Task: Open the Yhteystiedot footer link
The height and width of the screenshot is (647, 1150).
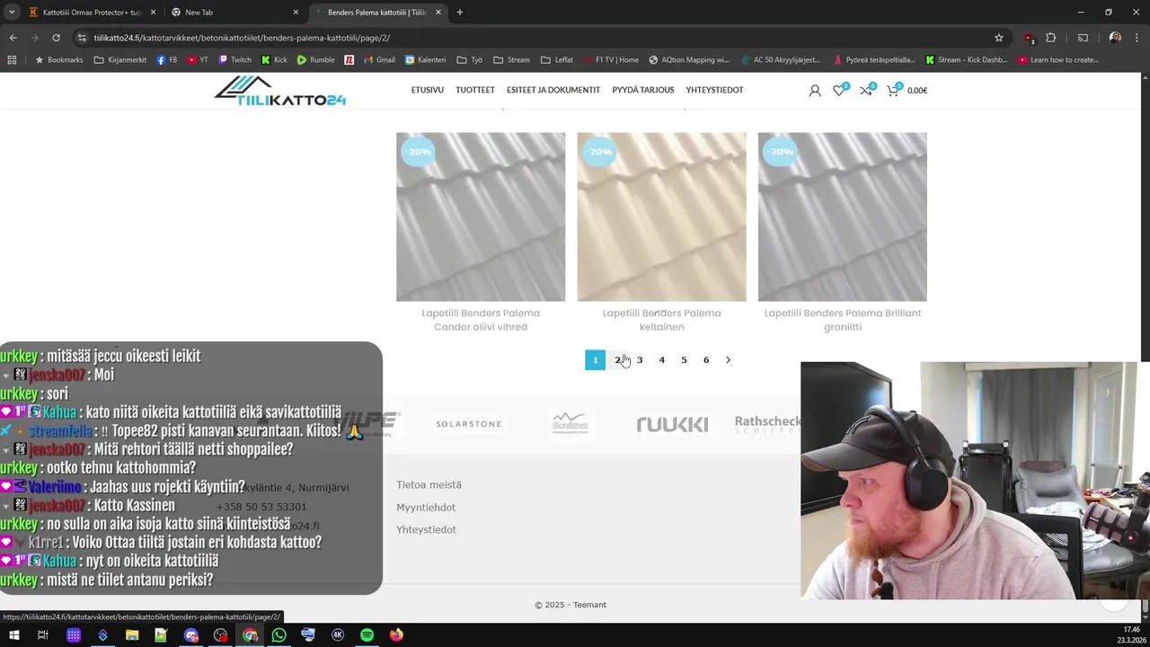Action: pos(426,530)
